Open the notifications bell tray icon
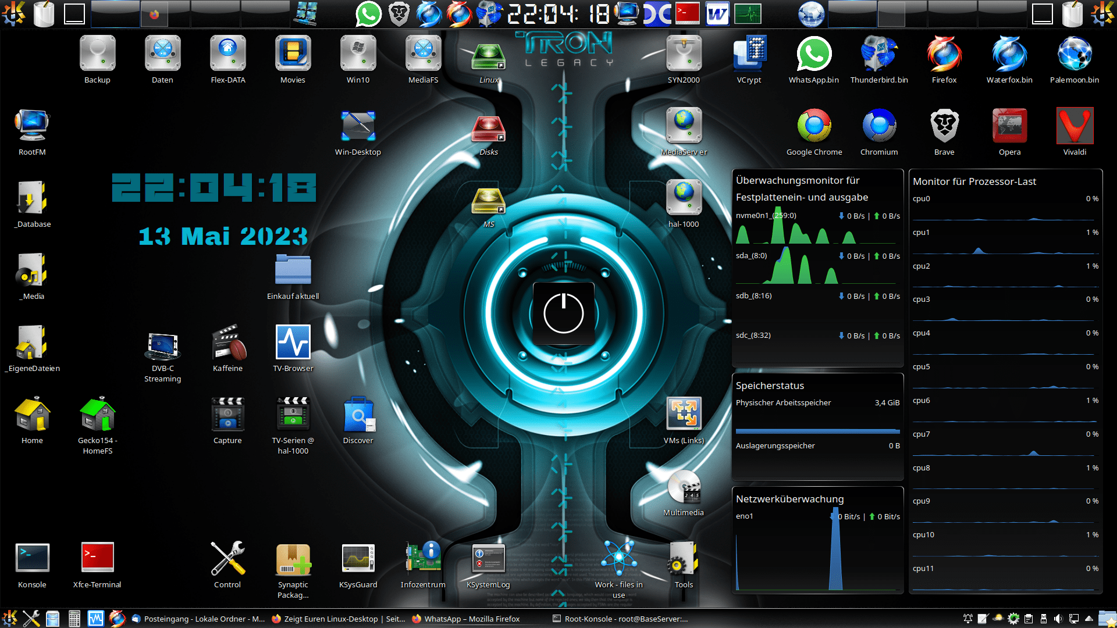 968,619
